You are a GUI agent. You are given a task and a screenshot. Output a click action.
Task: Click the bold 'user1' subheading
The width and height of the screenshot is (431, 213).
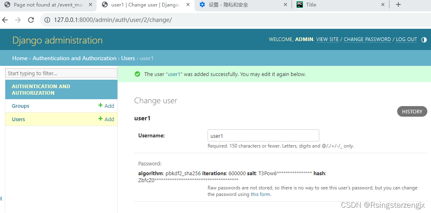click(x=142, y=118)
